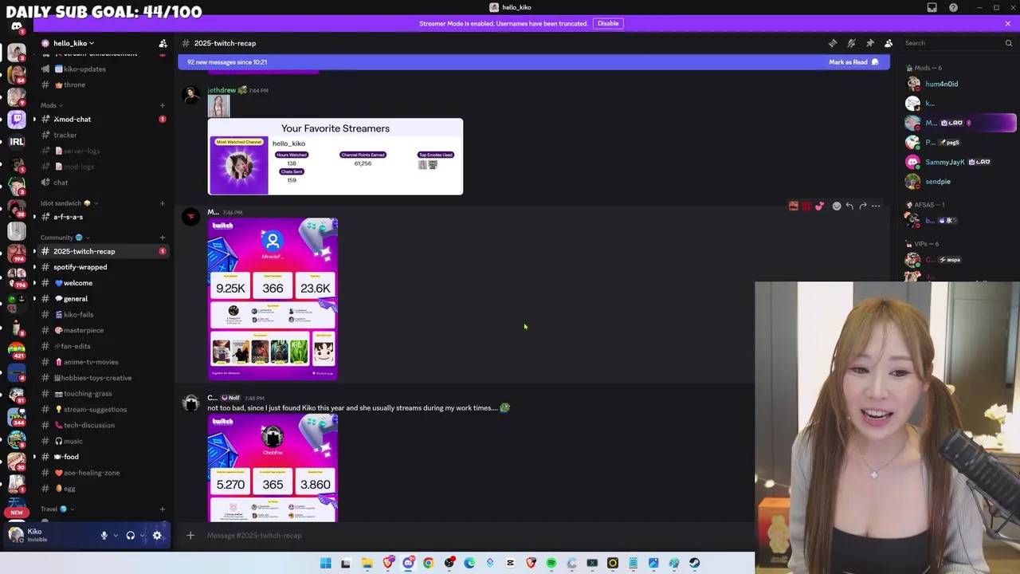Open member hum4n0id profile
Image resolution: width=1020 pixels, height=574 pixels.
961,84
